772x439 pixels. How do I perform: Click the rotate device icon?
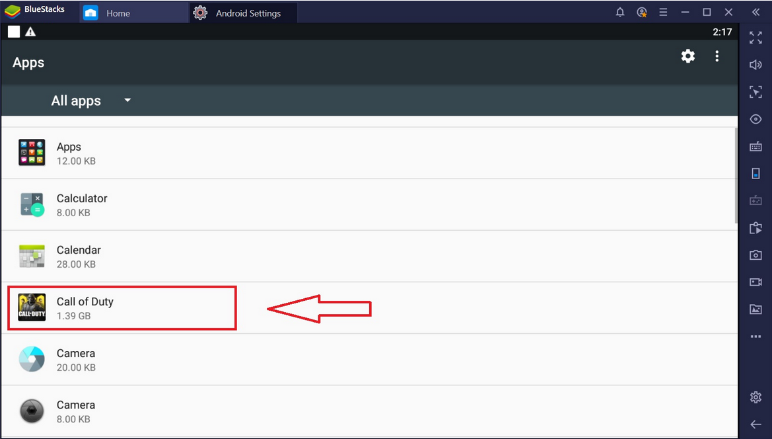755,173
